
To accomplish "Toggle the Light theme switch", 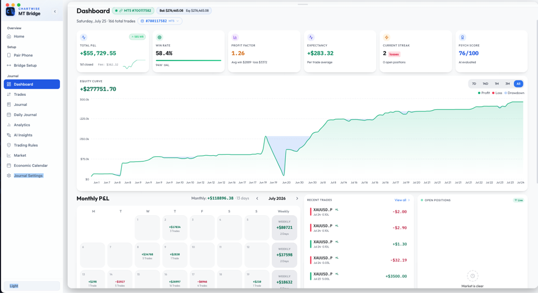I will tap(32, 286).
